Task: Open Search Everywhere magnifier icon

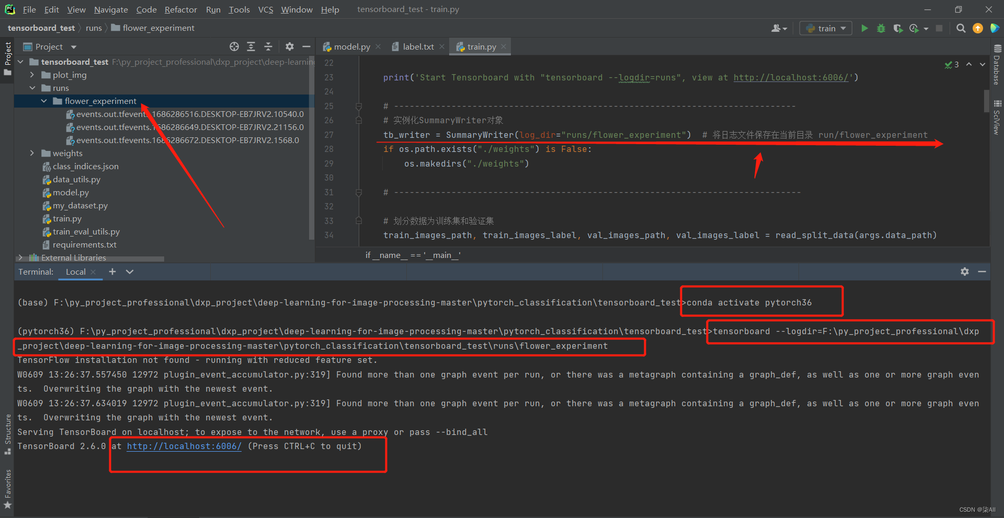Action: pos(961,28)
